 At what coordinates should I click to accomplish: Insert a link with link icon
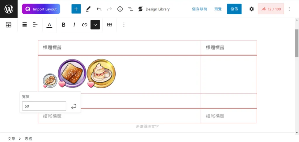point(84,25)
